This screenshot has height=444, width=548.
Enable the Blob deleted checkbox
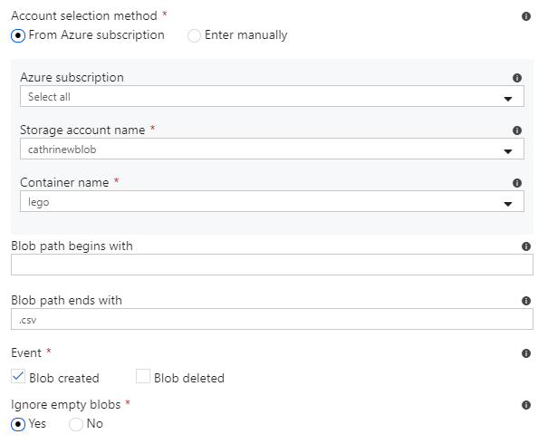point(143,377)
